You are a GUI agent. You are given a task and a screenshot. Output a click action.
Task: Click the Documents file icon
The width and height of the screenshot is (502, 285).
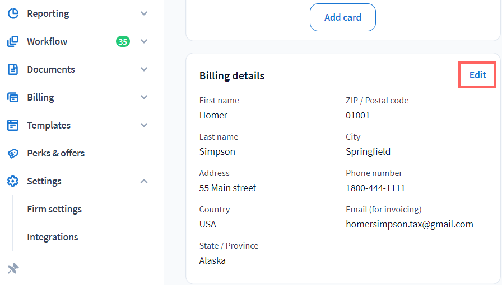point(13,69)
